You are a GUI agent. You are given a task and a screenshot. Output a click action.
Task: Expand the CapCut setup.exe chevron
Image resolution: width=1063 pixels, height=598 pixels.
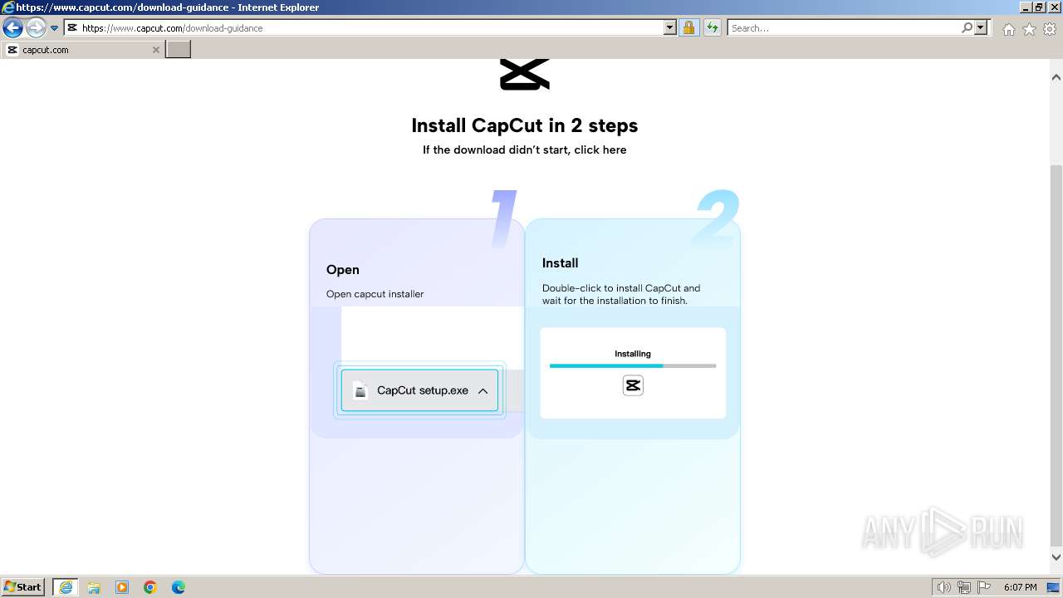point(483,391)
